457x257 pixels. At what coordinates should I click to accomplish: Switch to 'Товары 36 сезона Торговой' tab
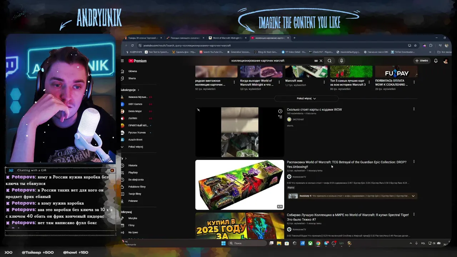click(143, 38)
